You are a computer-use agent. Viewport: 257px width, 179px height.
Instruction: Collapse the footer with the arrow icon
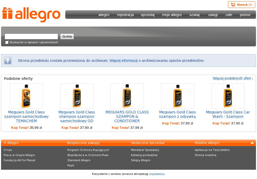tap(252, 143)
